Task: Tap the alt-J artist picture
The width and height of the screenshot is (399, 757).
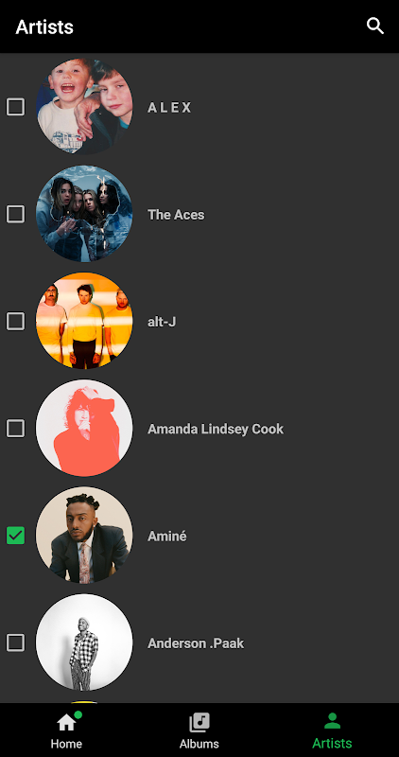Action: tap(84, 321)
